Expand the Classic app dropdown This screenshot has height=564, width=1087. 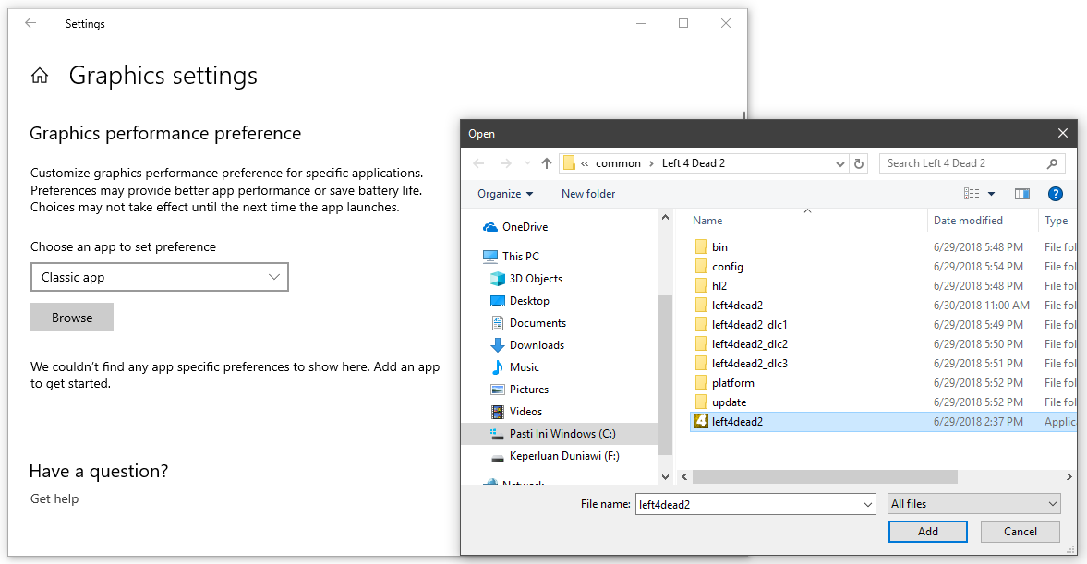tap(159, 277)
